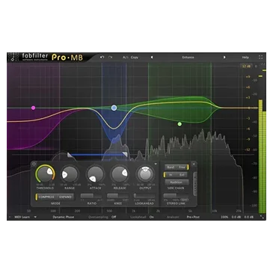The width and height of the screenshot is (273, 273).
Task: Click the 100% mix value
Action: [x=224, y=217]
